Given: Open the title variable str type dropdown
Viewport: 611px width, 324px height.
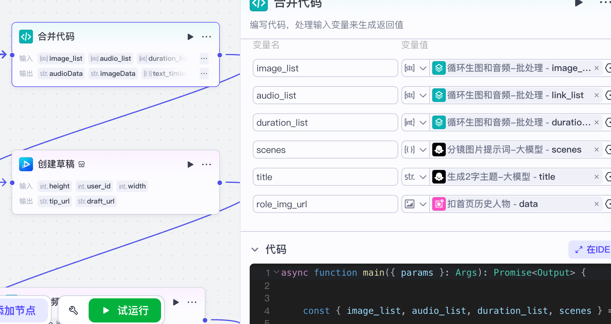Looking at the screenshot, I should (x=415, y=177).
